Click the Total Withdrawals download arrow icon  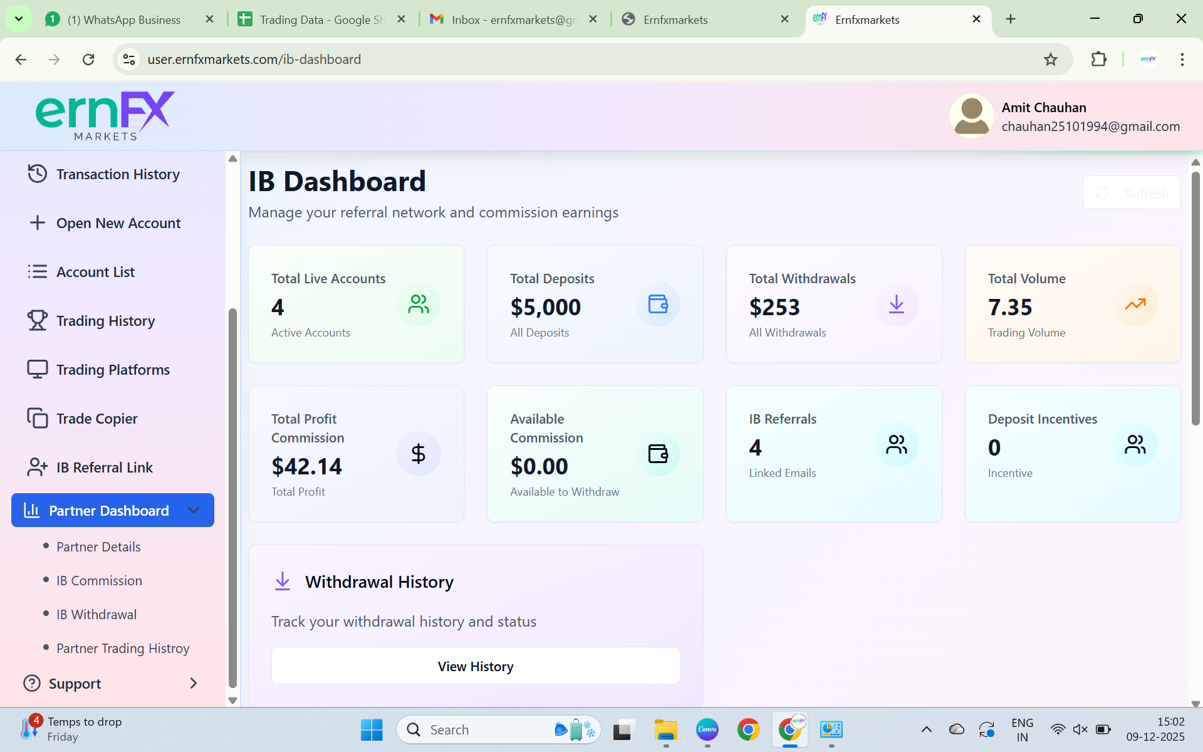click(896, 305)
